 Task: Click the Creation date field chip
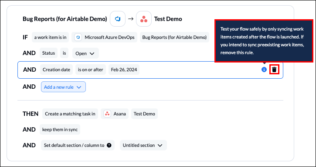(56, 70)
